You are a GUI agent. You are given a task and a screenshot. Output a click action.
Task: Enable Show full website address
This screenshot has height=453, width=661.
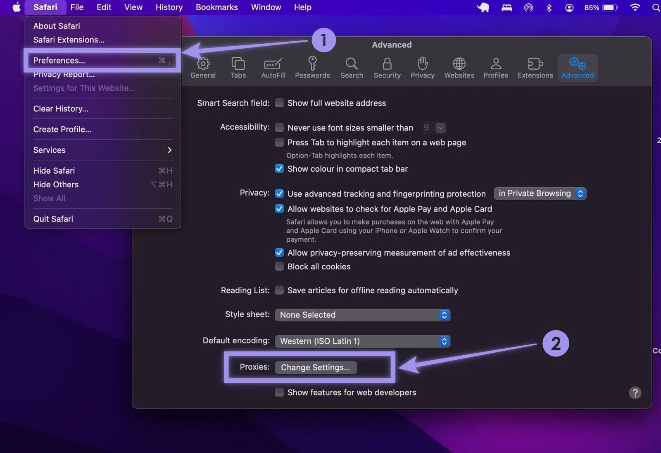280,103
